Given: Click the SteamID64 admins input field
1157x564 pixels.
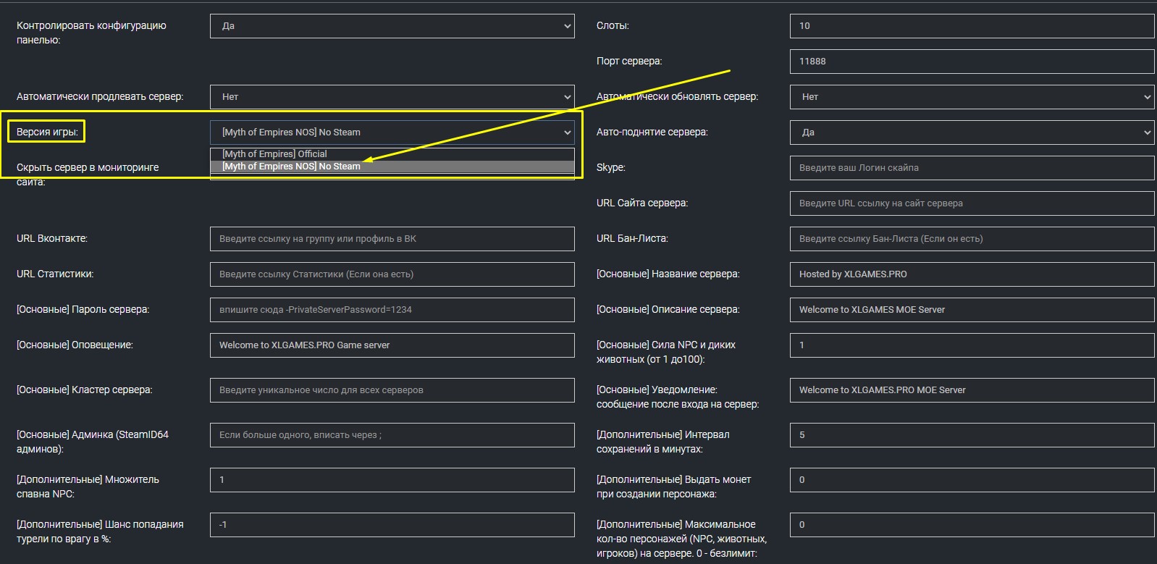Looking at the screenshot, I should [392, 435].
